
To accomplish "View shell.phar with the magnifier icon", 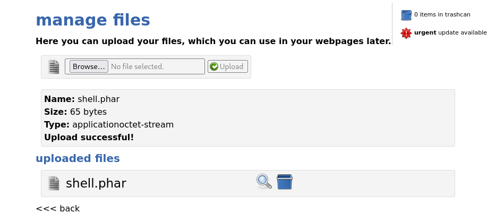I will coord(264,182).
